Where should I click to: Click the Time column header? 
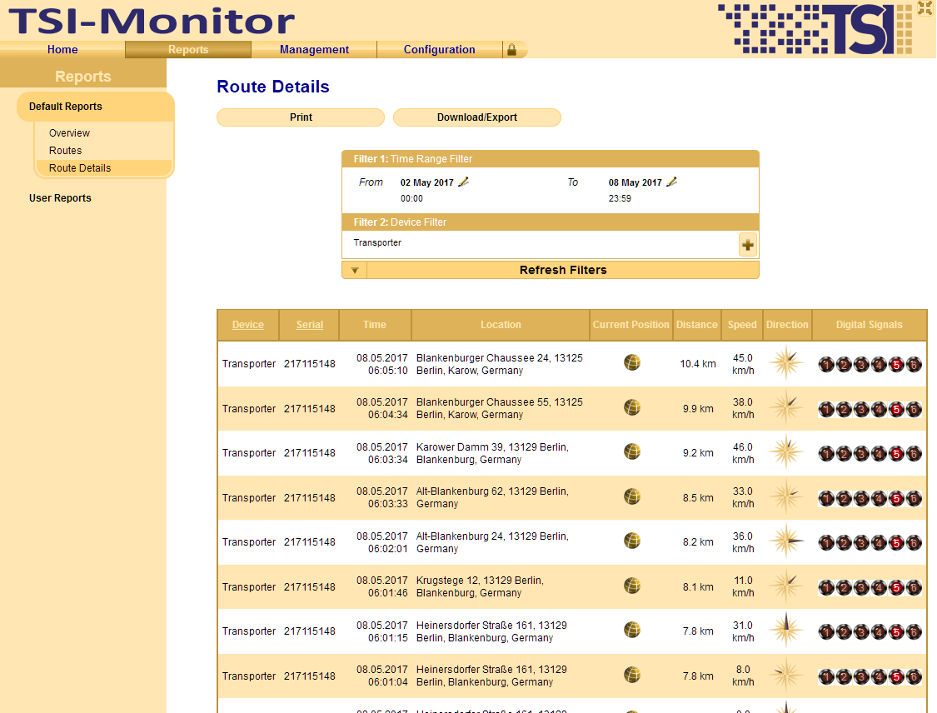pyautogui.click(x=375, y=325)
